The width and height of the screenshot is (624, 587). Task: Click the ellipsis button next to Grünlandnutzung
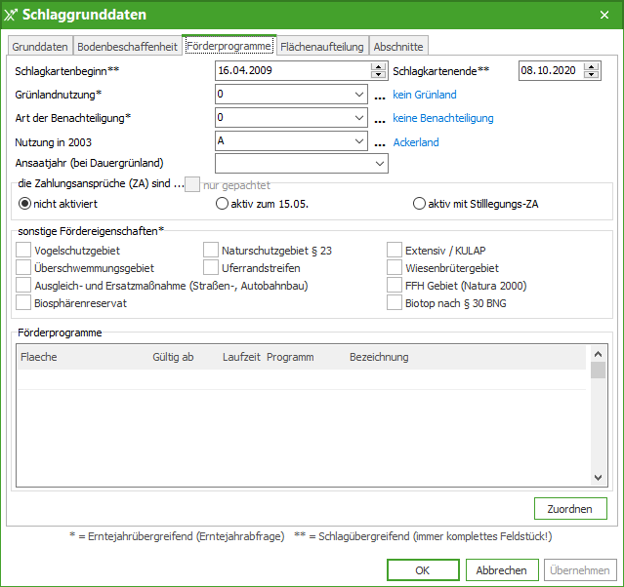pyautogui.click(x=379, y=96)
